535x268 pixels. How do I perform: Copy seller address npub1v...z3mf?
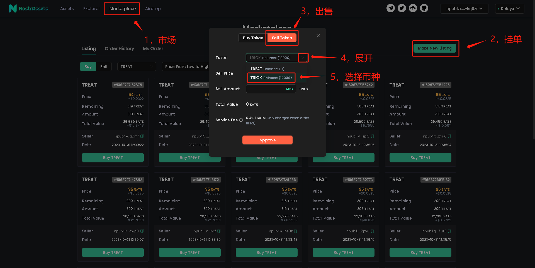point(142,136)
